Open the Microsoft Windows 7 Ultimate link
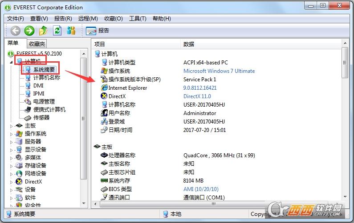This screenshot has width=354, height=223. click(219, 71)
